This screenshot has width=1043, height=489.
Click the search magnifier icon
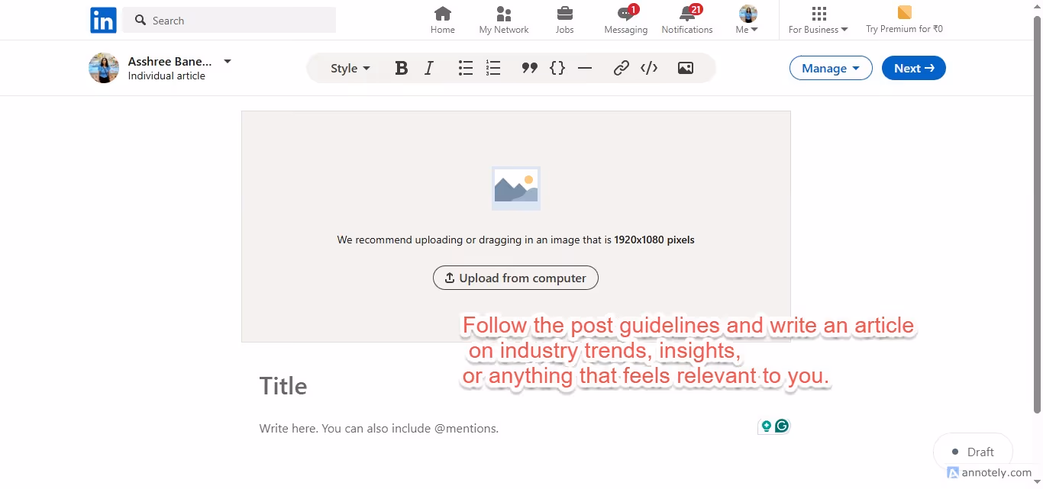click(140, 21)
